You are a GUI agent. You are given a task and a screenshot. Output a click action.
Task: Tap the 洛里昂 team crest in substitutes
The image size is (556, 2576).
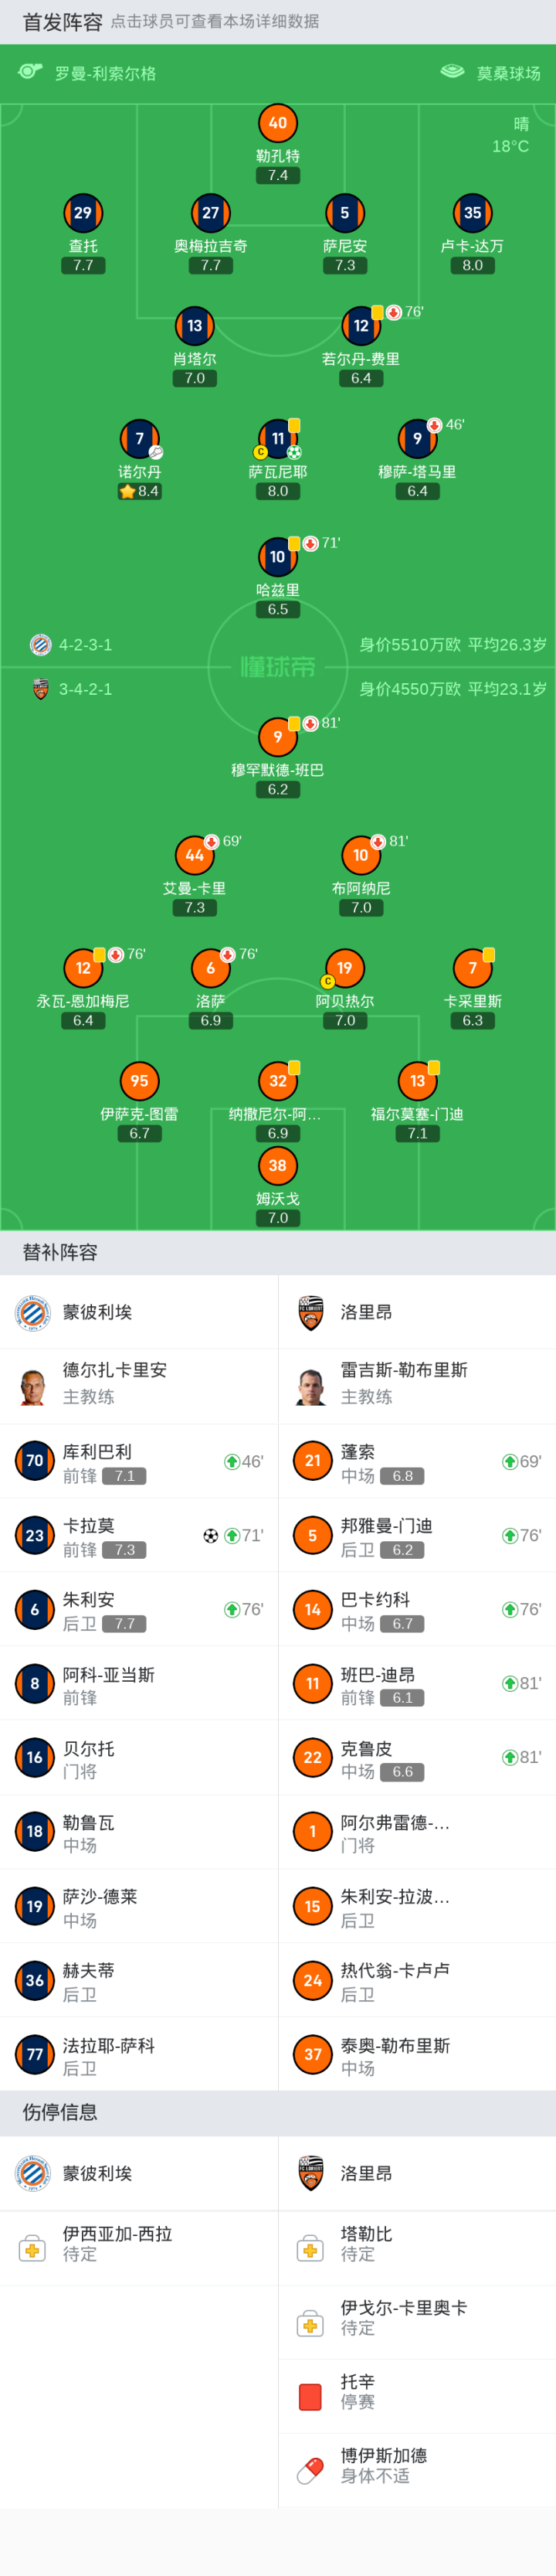click(312, 1312)
